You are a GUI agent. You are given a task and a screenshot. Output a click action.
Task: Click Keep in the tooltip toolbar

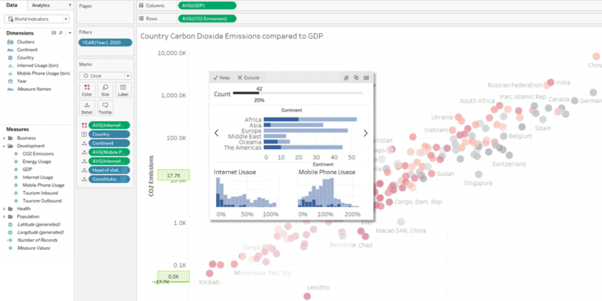(221, 78)
